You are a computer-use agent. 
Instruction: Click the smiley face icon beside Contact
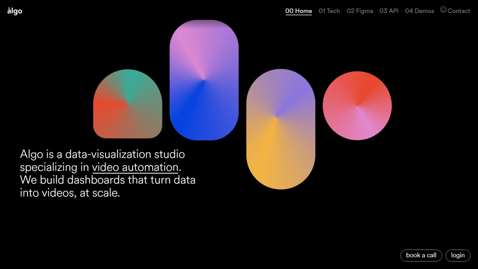[x=443, y=10]
